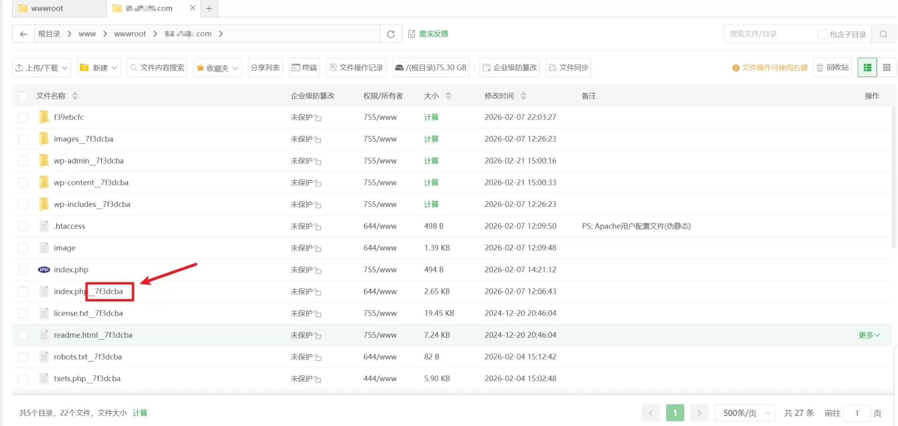Open the 收藏夹 favorites menu
The height and width of the screenshot is (426, 898).
tap(217, 68)
